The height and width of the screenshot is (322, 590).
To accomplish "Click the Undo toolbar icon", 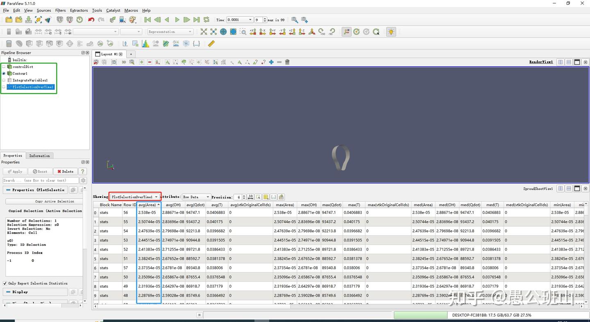I will (90, 19).
